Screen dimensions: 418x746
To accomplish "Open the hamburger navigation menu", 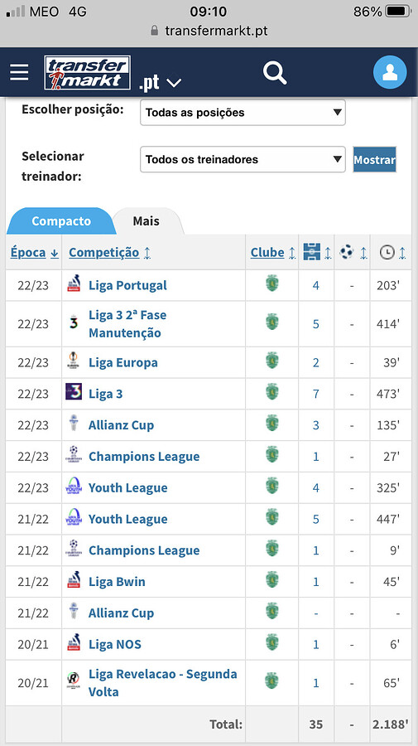I will 20,73.
